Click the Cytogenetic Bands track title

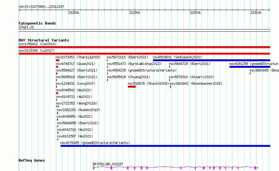tap(37, 23)
